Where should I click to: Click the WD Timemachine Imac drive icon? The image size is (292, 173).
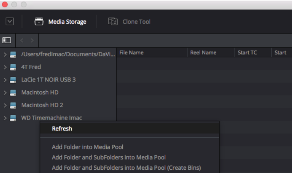click(x=13, y=118)
